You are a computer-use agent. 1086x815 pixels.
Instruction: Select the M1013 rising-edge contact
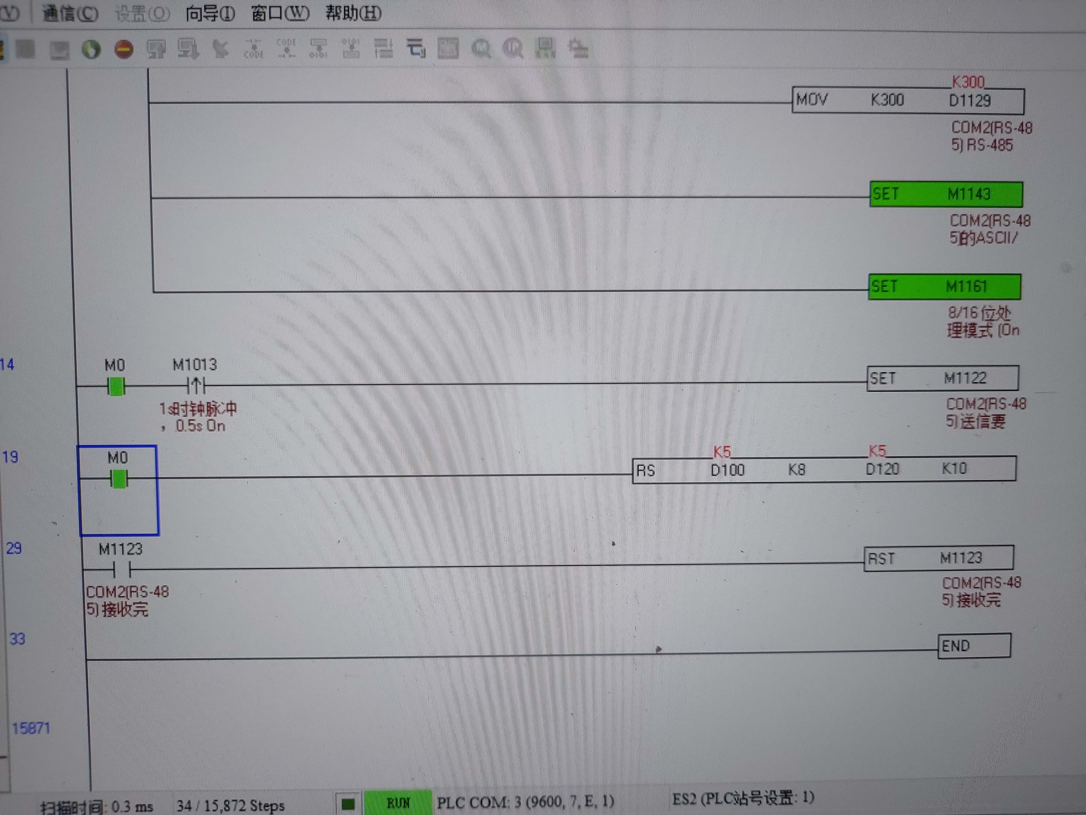click(x=196, y=386)
